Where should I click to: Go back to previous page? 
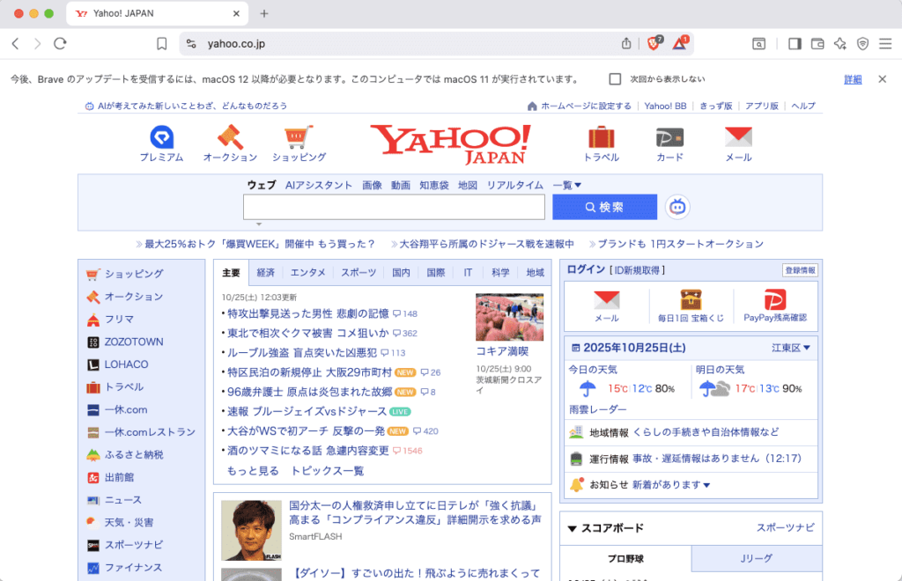pos(16,44)
